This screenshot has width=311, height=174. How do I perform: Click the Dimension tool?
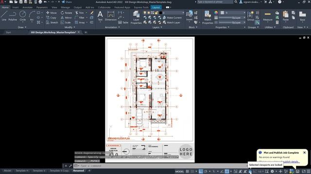coord(111,16)
